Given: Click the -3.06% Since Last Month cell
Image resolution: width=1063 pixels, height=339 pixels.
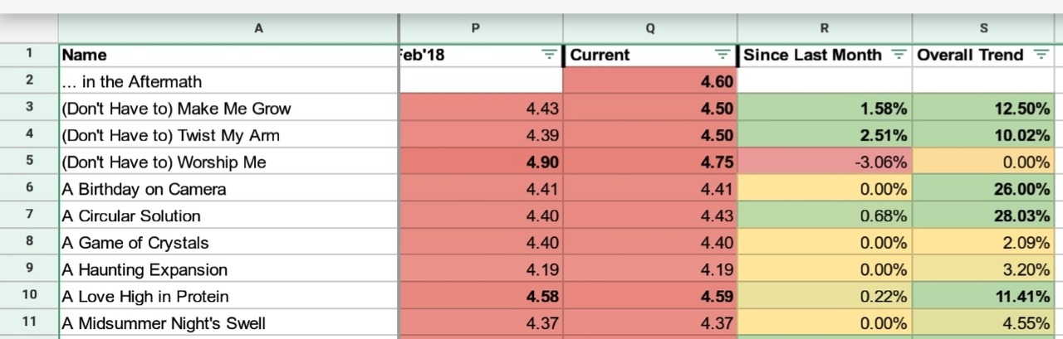Looking at the screenshot, I should (x=825, y=162).
